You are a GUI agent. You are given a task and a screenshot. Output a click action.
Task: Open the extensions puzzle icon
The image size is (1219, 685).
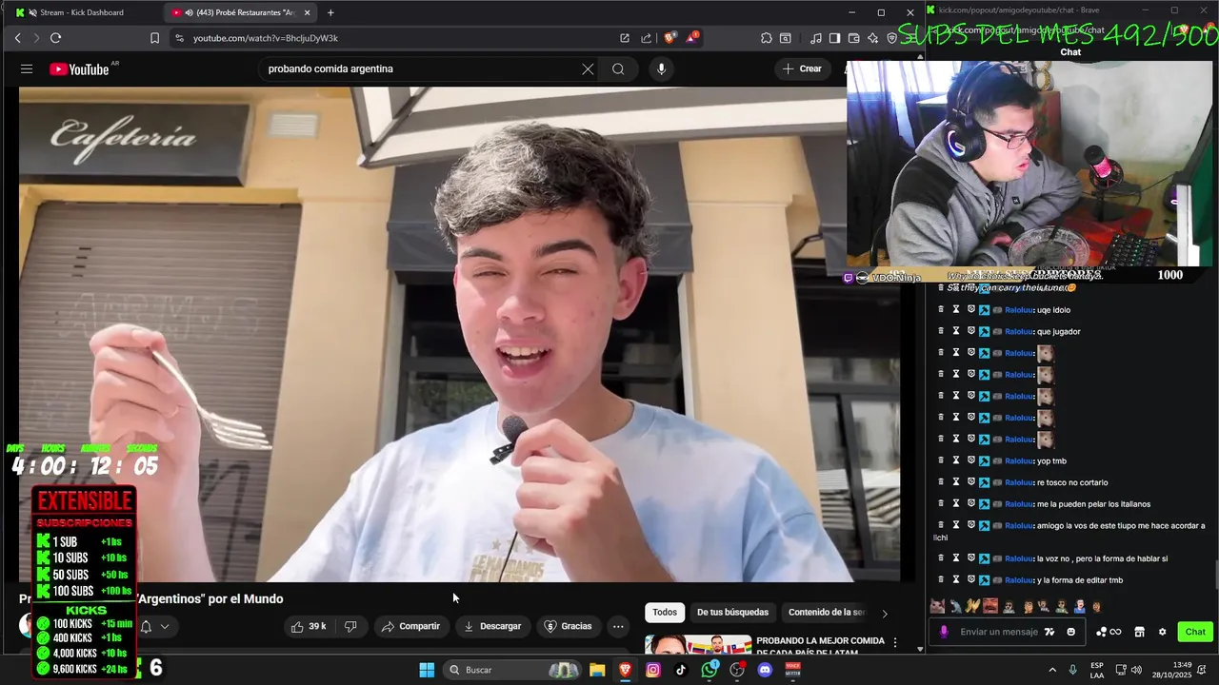(x=767, y=38)
